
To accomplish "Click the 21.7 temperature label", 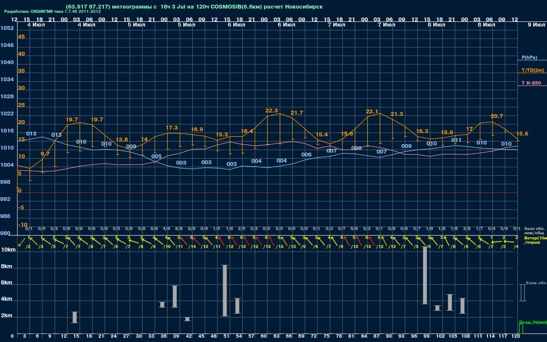I will pyautogui.click(x=297, y=113).
